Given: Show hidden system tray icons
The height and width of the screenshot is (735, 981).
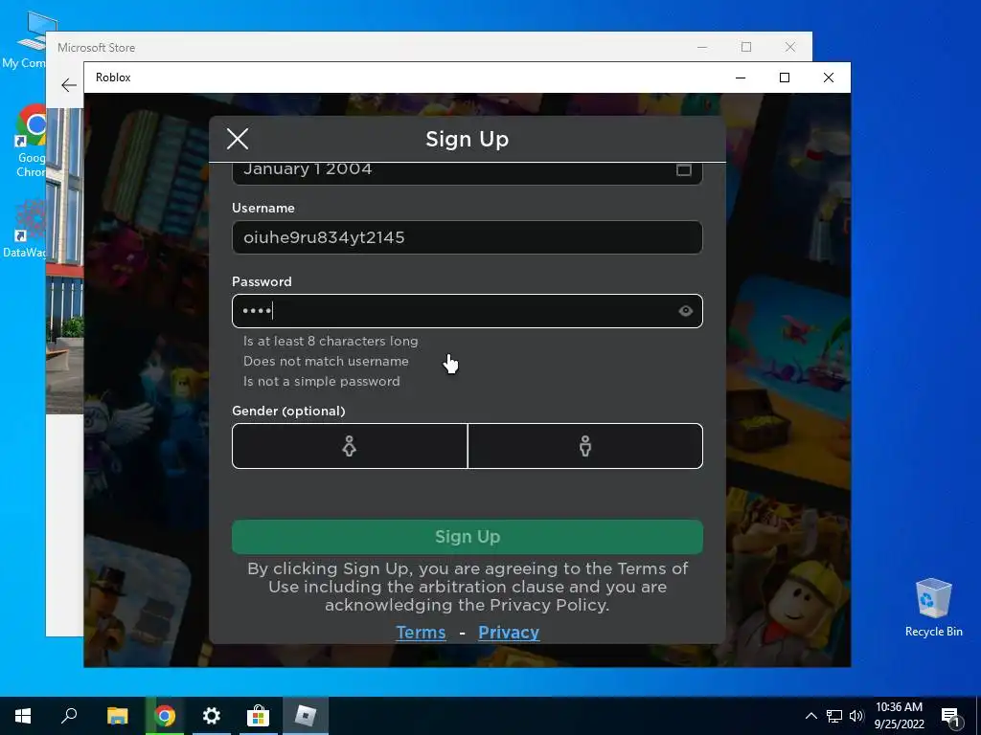Looking at the screenshot, I should click(x=810, y=716).
